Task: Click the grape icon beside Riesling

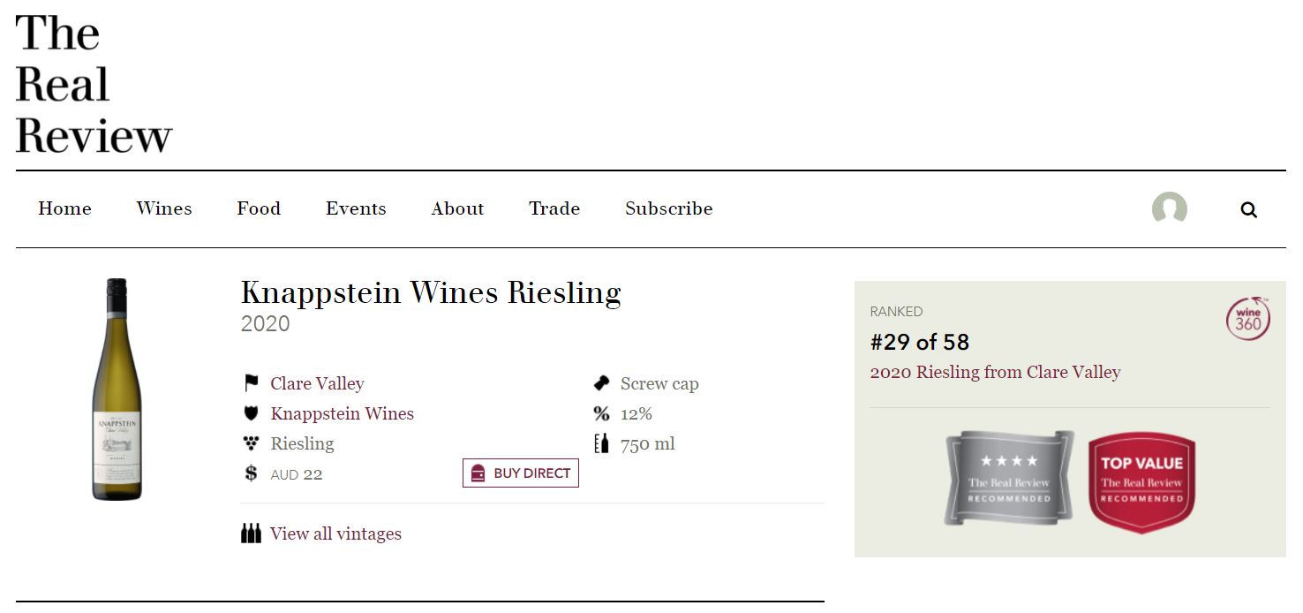Action: (252, 443)
